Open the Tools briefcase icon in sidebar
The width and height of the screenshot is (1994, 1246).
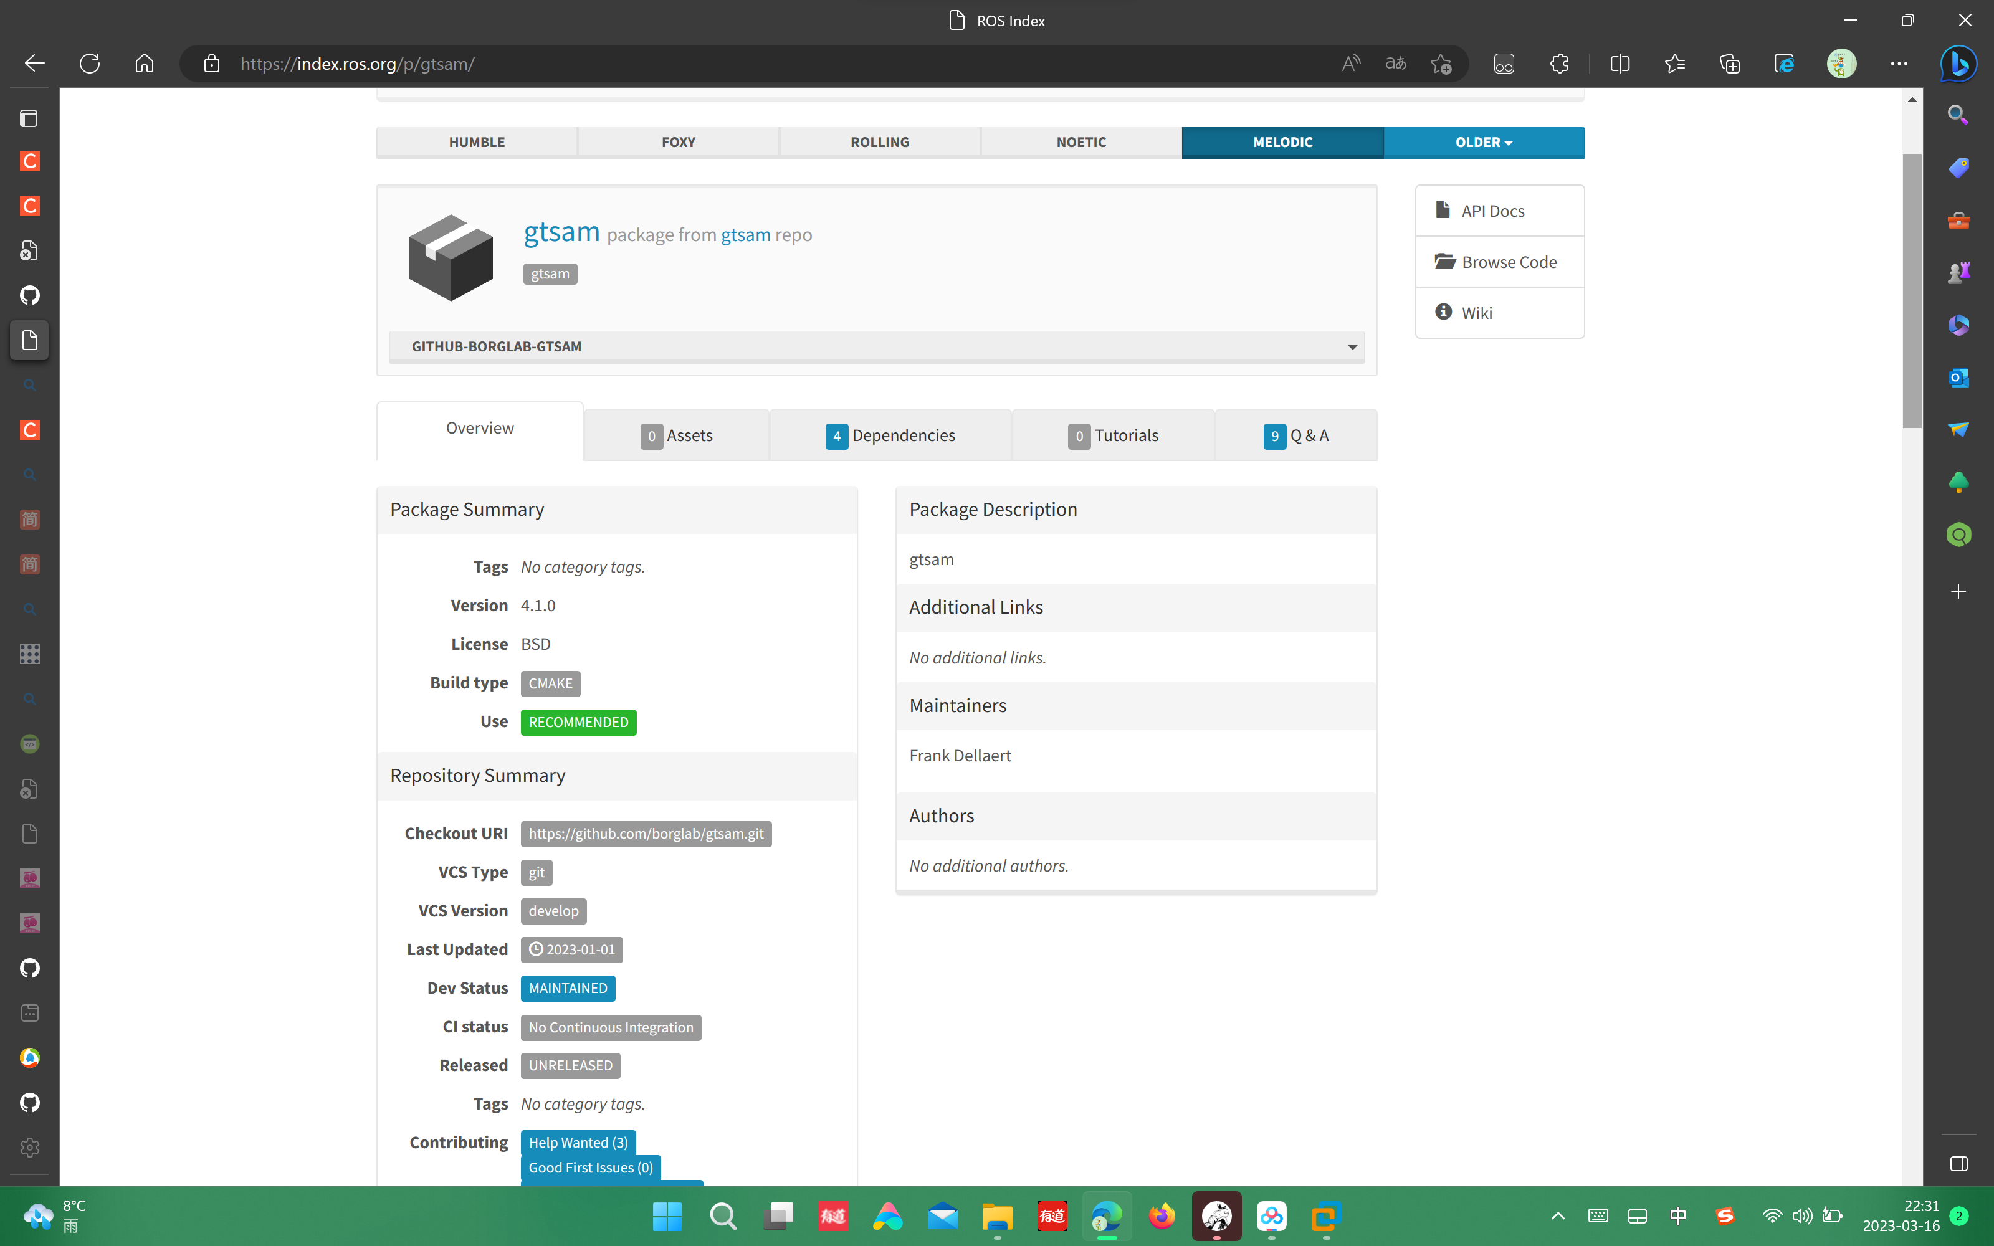point(1958,220)
